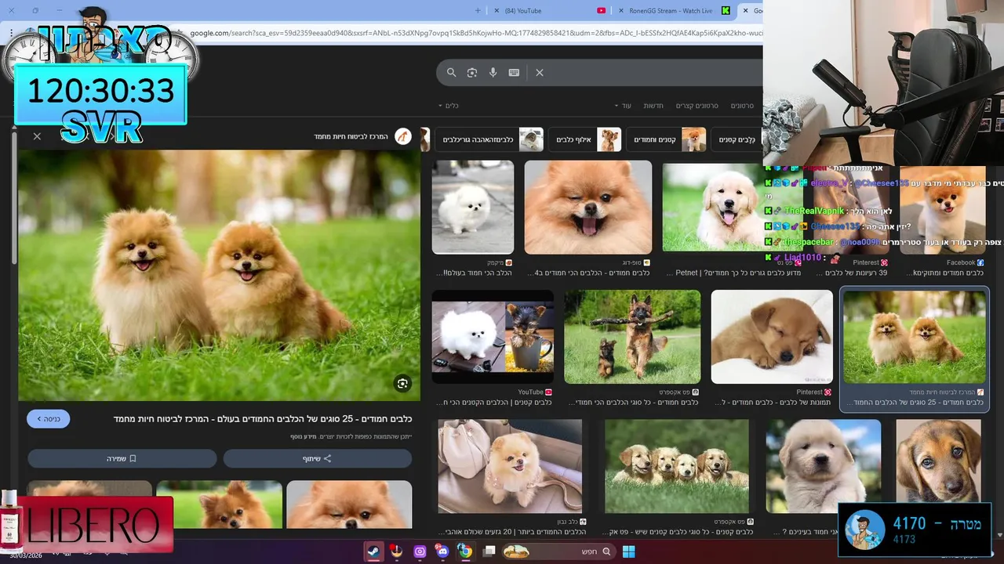Open the cream puppy against sky thumbnail

point(824,466)
